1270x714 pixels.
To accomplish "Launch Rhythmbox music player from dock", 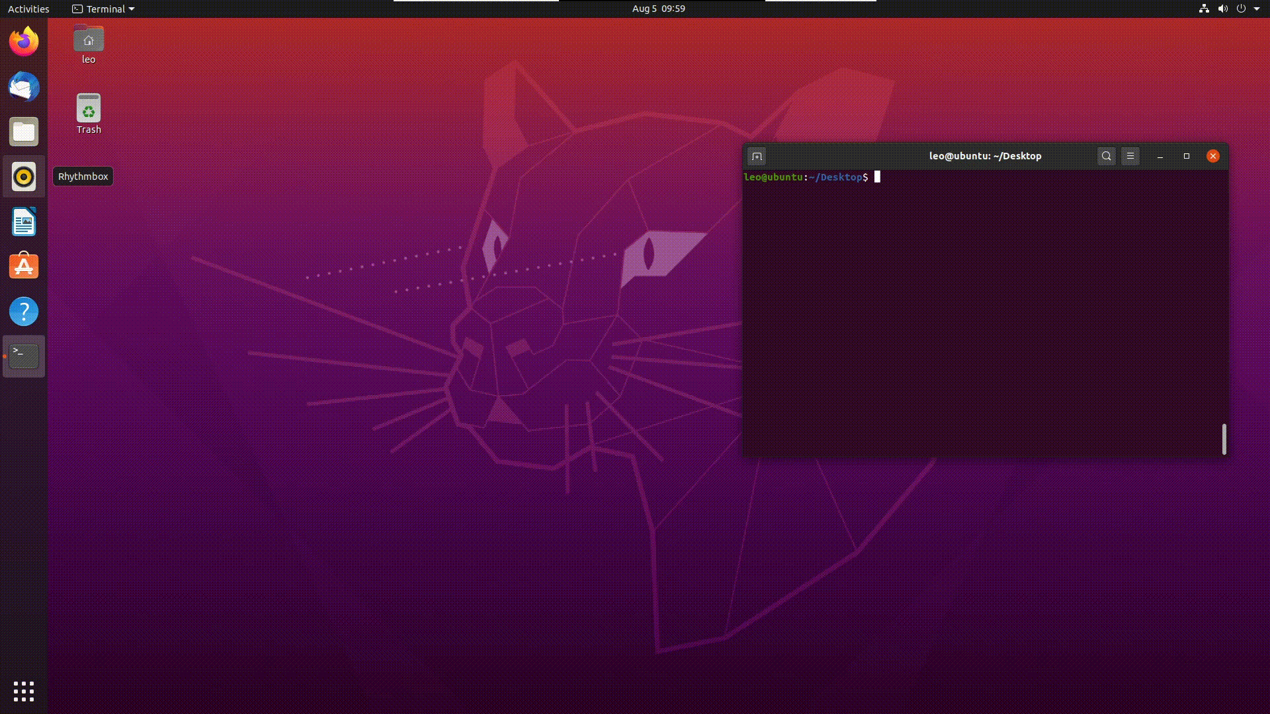I will click(24, 177).
